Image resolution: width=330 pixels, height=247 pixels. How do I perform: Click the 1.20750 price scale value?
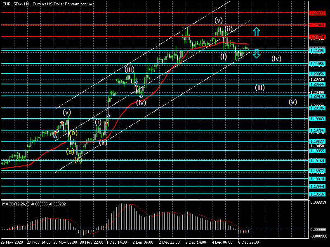tap(317, 79)
